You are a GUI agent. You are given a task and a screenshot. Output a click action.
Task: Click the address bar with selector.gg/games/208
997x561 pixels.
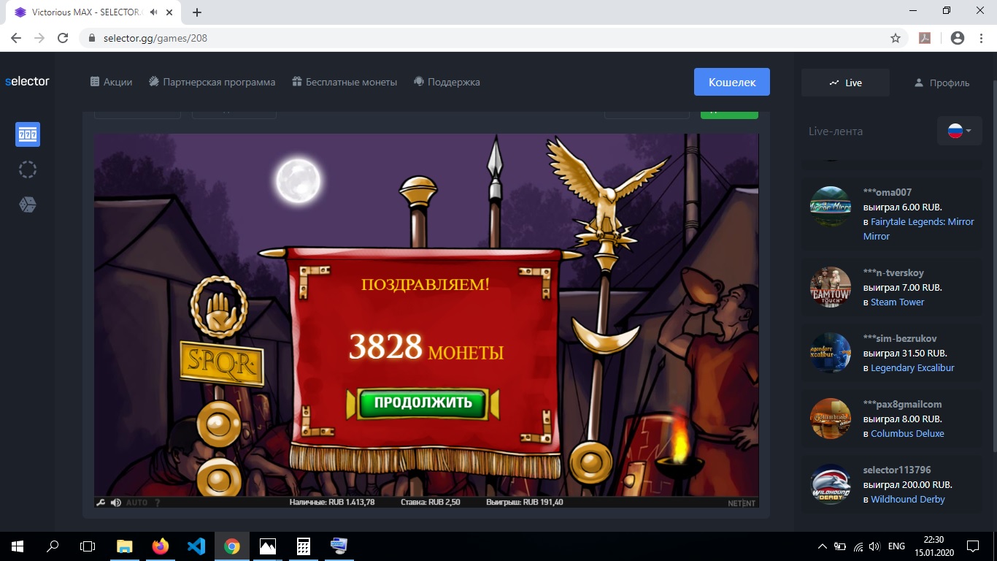[x=493, y=38]
